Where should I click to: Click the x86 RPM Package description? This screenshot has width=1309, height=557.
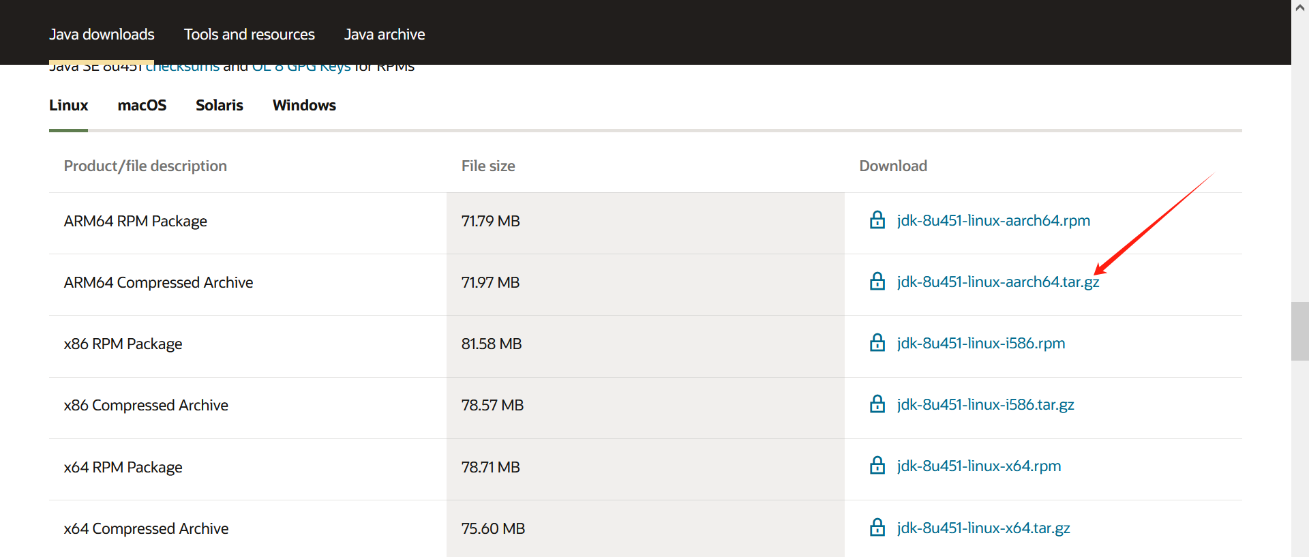coord(123,344)
